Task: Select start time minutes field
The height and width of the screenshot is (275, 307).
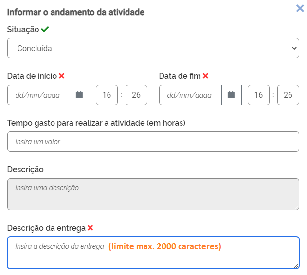Action: pyautogui.click(x=136, y=95)
